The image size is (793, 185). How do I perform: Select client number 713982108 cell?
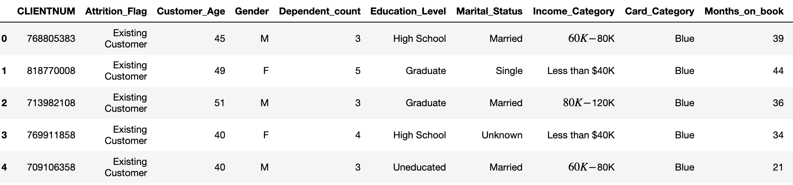51,103
